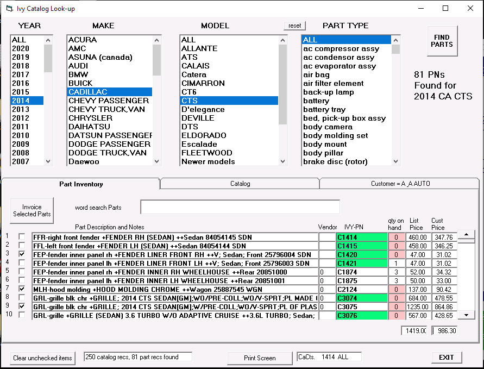
Task: Select body camera in PART TYPE list
Action: 347,127
